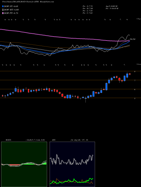Click the 'Pre C: 7.63' value
Image resolution: width=141 pixels, height=187 pixels.
click(x=88, y=13)
